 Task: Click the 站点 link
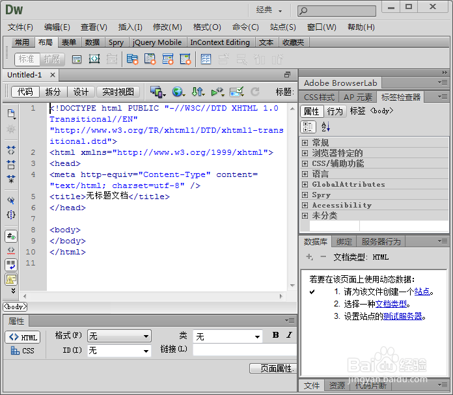[422, 292]
